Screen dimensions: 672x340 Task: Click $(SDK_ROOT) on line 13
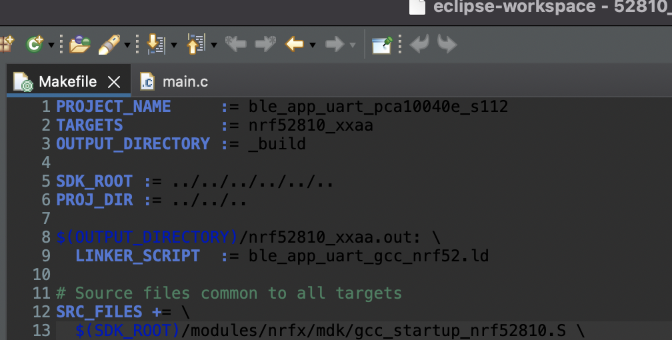pos(128,331)
